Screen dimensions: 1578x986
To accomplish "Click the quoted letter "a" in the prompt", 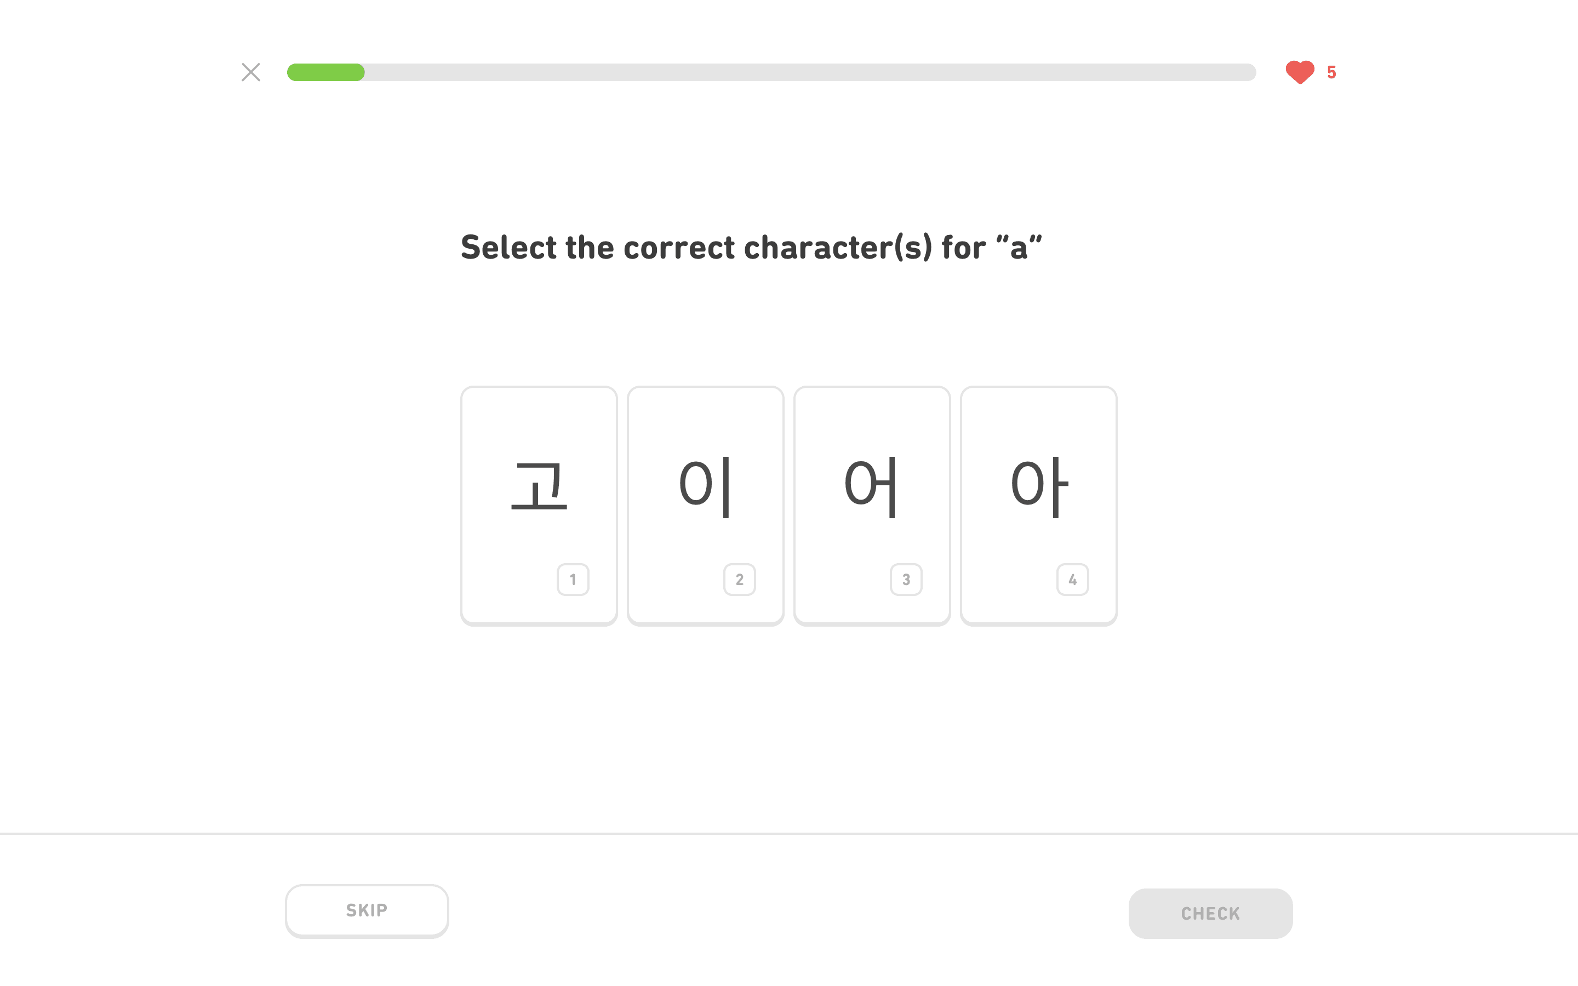I will 1019,249.
